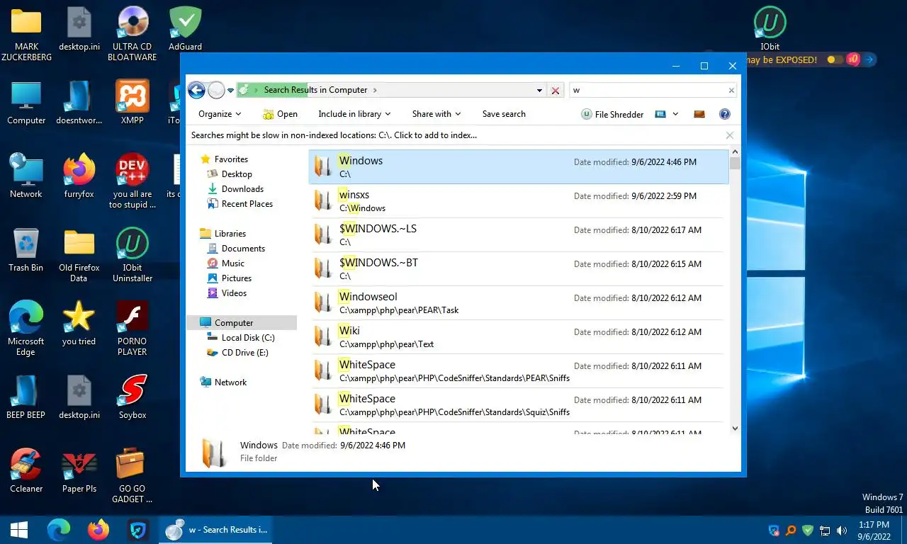Open the Trash Bin desktop icon

[26, 249]
